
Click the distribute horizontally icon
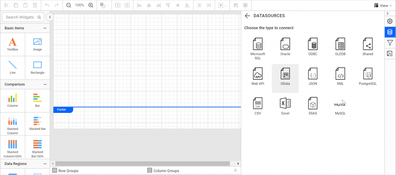click(209, 5)
